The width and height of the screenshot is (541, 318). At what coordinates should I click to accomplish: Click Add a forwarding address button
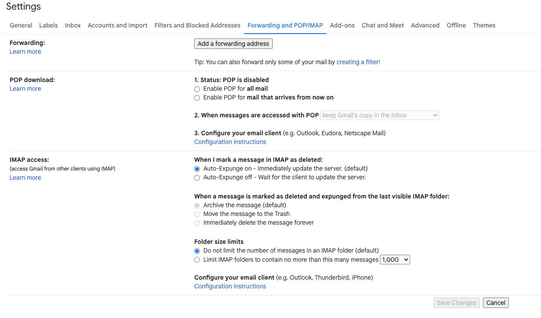click(233, 44)
